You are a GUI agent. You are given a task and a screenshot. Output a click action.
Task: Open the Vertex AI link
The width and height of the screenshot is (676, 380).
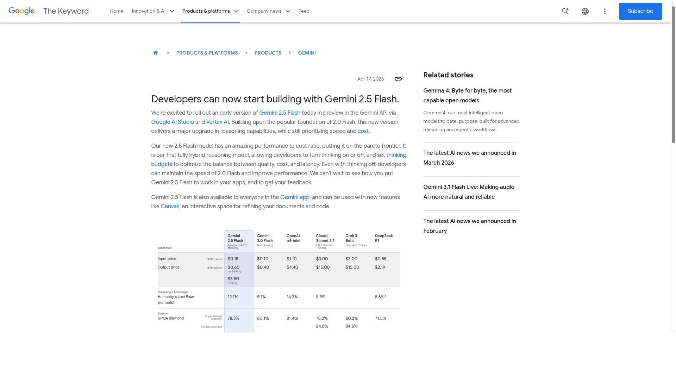[x=217, y=122]
